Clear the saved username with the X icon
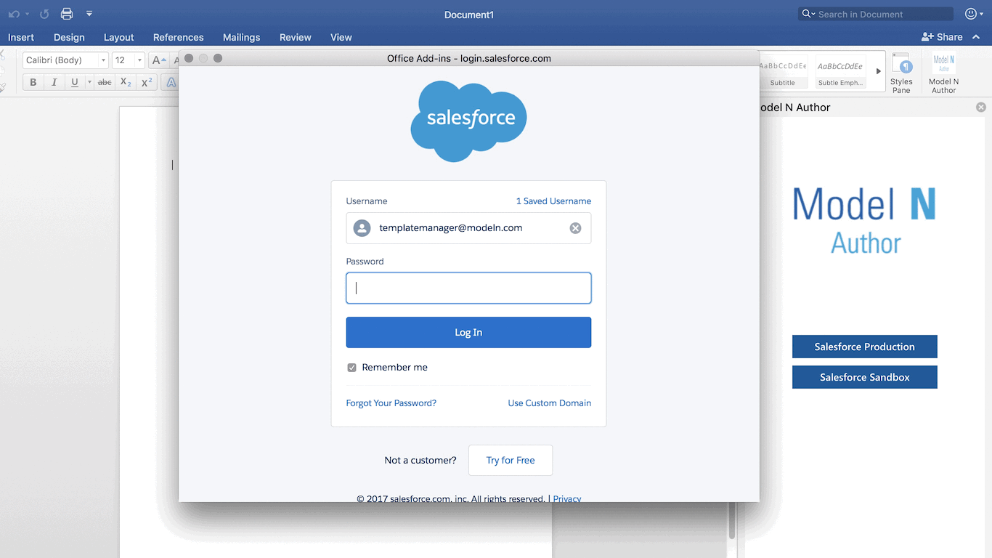 (575, 228)
